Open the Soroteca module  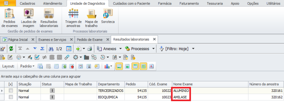coord(108,16)
